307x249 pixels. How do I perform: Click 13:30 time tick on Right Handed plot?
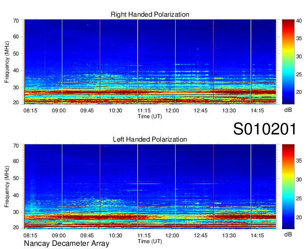pos(229,111)
